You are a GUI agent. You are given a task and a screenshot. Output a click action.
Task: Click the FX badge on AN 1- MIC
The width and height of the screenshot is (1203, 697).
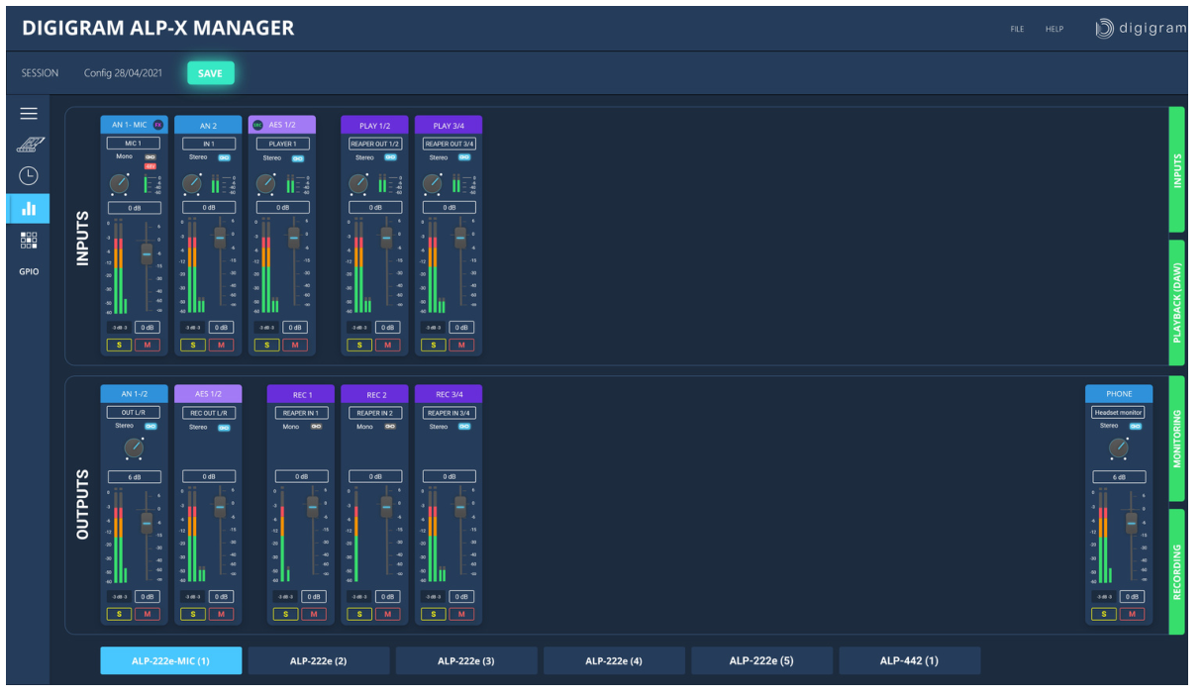click(x=157, y=125)
